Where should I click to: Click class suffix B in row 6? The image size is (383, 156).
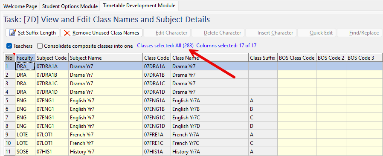263,109
